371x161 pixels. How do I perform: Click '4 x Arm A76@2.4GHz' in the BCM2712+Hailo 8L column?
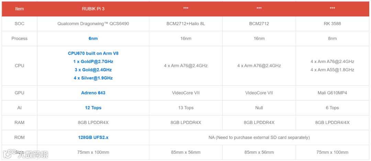click(186, 66)
